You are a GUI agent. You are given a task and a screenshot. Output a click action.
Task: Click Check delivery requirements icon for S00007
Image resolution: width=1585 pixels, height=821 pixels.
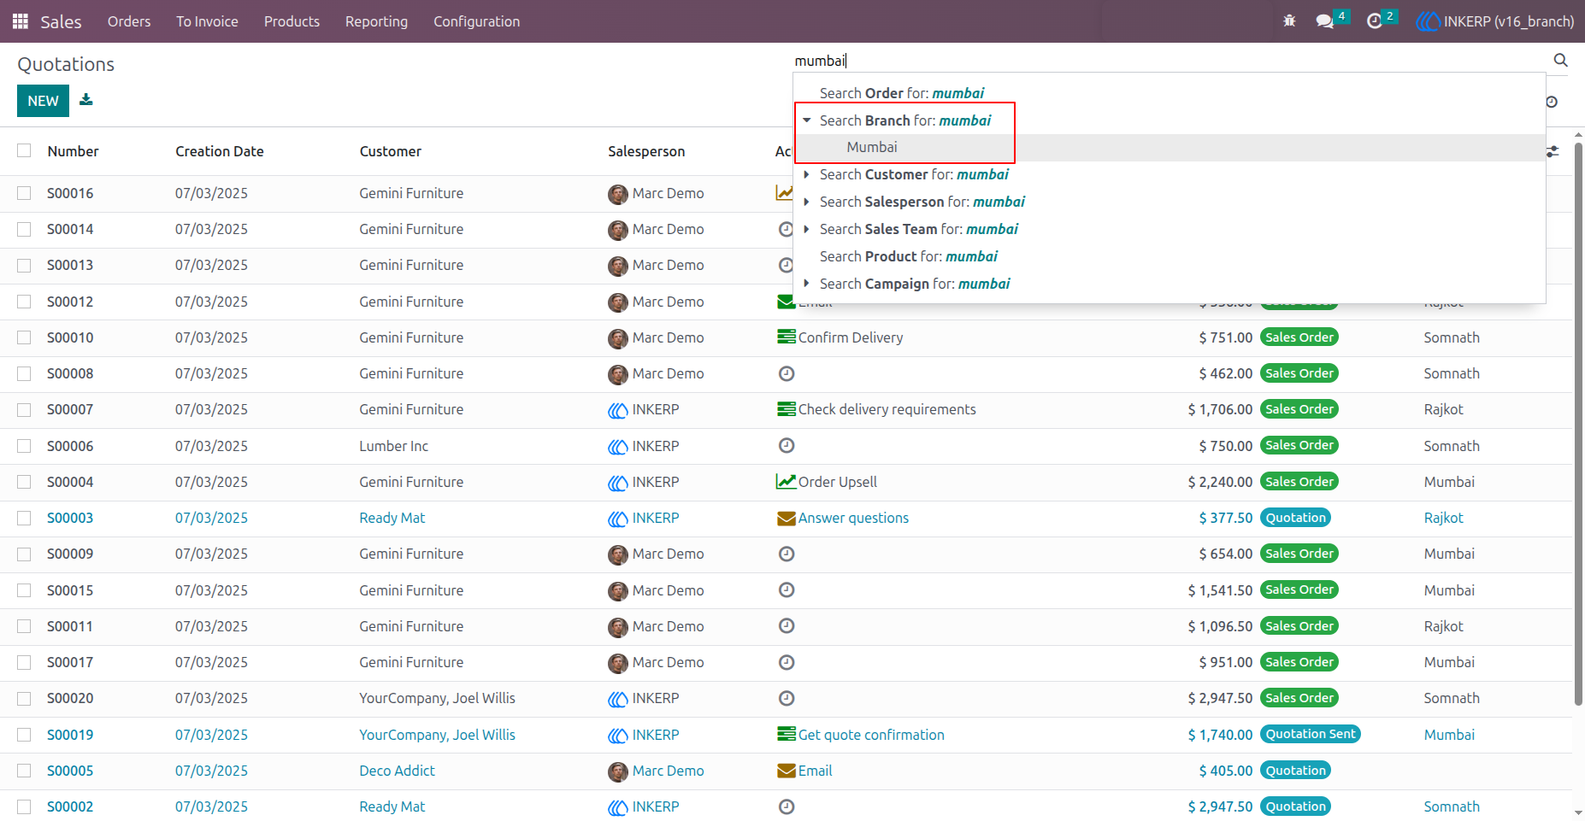[x=787, y=409]
